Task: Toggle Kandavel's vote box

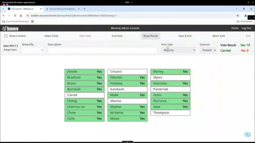Action: pos(127,89)
